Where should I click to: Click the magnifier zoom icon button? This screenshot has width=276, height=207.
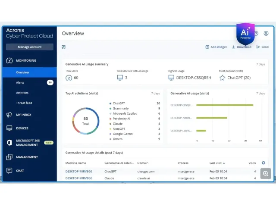(x=266, y=174)
